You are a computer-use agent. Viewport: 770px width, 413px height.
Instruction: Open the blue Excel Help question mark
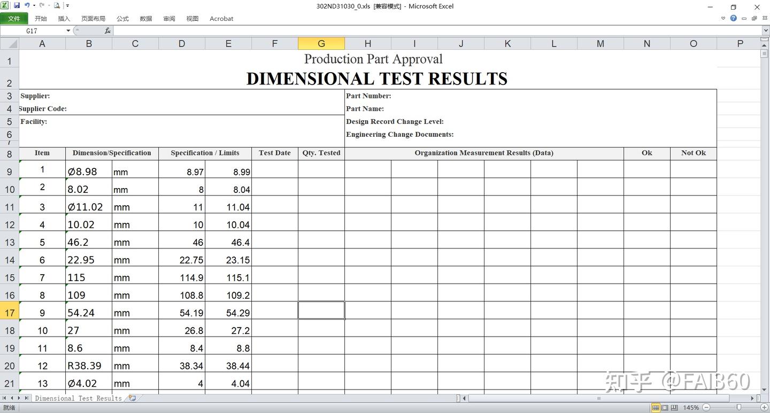pyautogui.click(x=734, y=18)
